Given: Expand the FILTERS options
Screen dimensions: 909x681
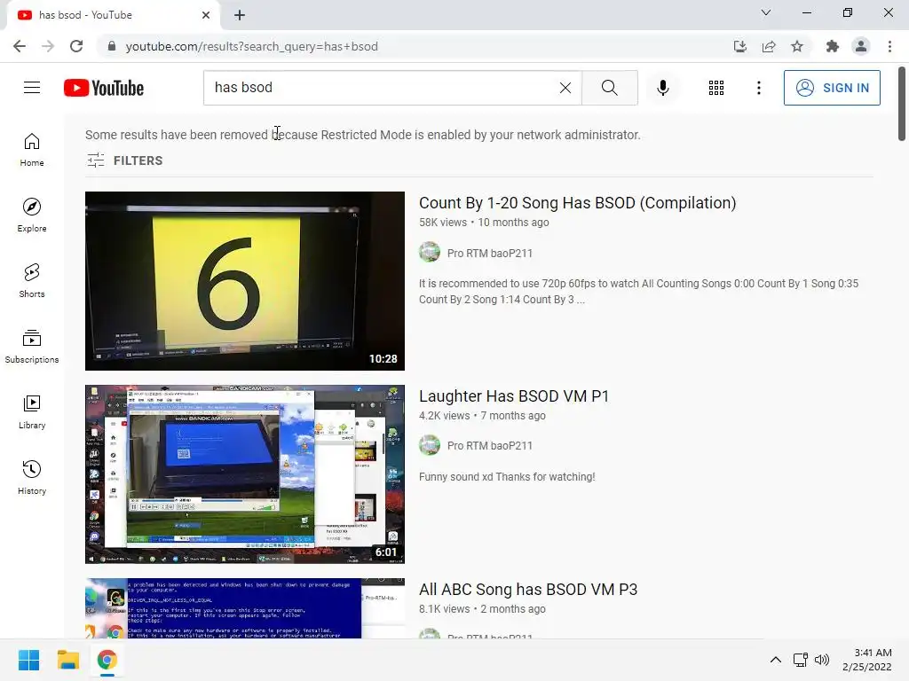Looking at the screenshot, I should (x=124, y=160).
